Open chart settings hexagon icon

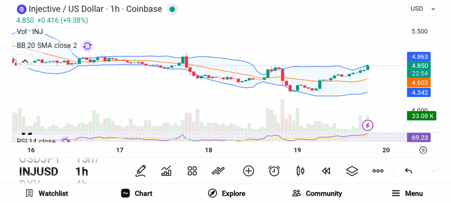pos(423,150)
